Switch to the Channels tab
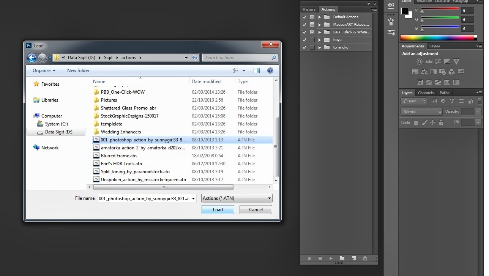This screenshot has height=276, width=489. 426,93
